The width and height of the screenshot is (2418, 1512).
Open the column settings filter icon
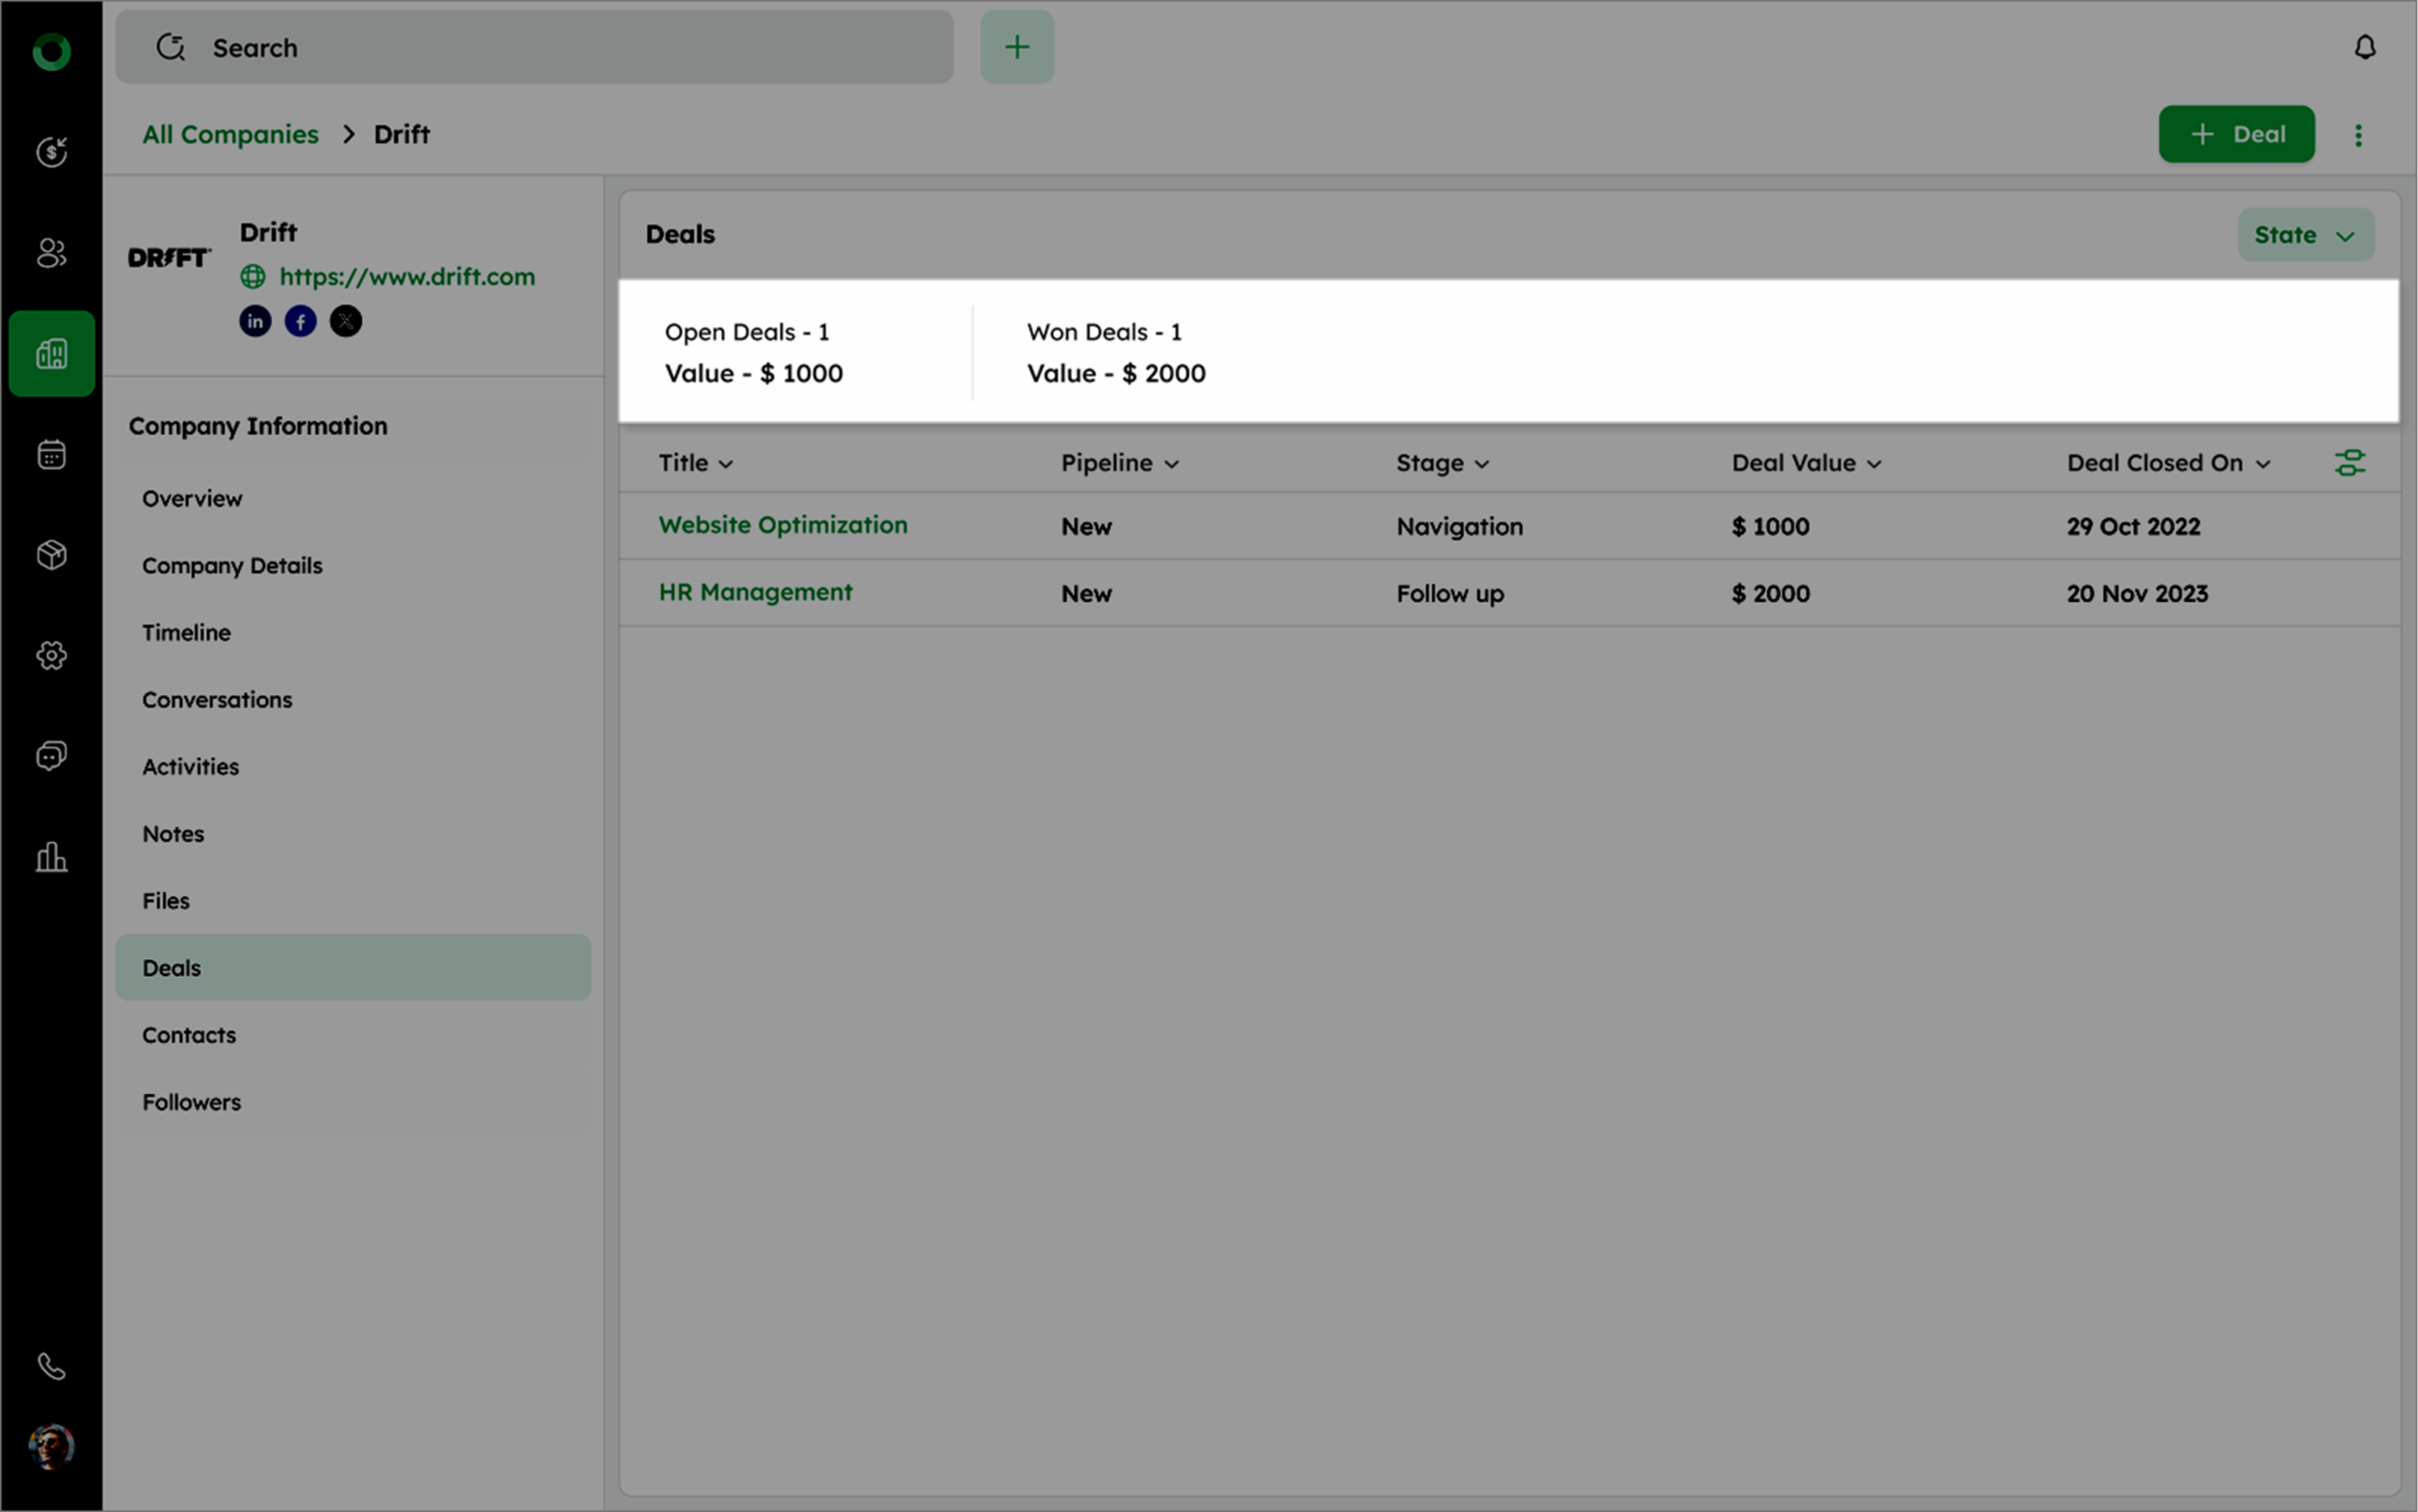(2349, 463)
